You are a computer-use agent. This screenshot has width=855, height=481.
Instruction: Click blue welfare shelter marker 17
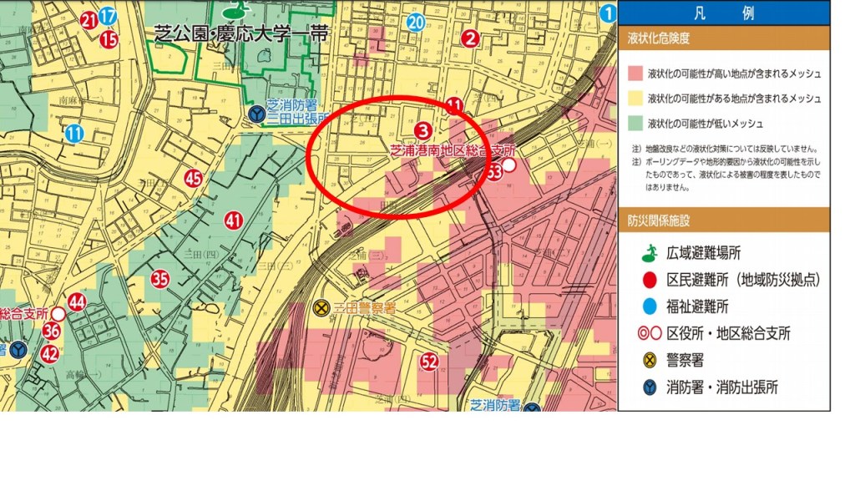point(108,17)
